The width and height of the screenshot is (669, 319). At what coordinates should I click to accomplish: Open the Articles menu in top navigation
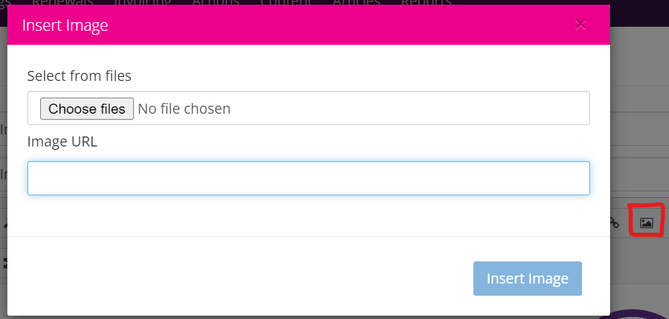355,3
